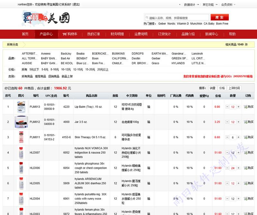Image resolution: width=257 pixels, height=215 pixels.
Task: Decrease quantity for PLM013 Lip Balm
Action: pos(227,107)
